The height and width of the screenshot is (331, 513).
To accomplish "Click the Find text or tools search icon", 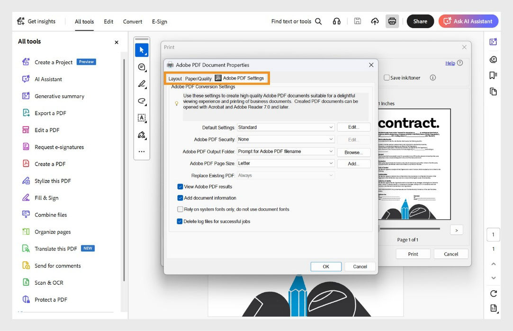I will (318, 21).
